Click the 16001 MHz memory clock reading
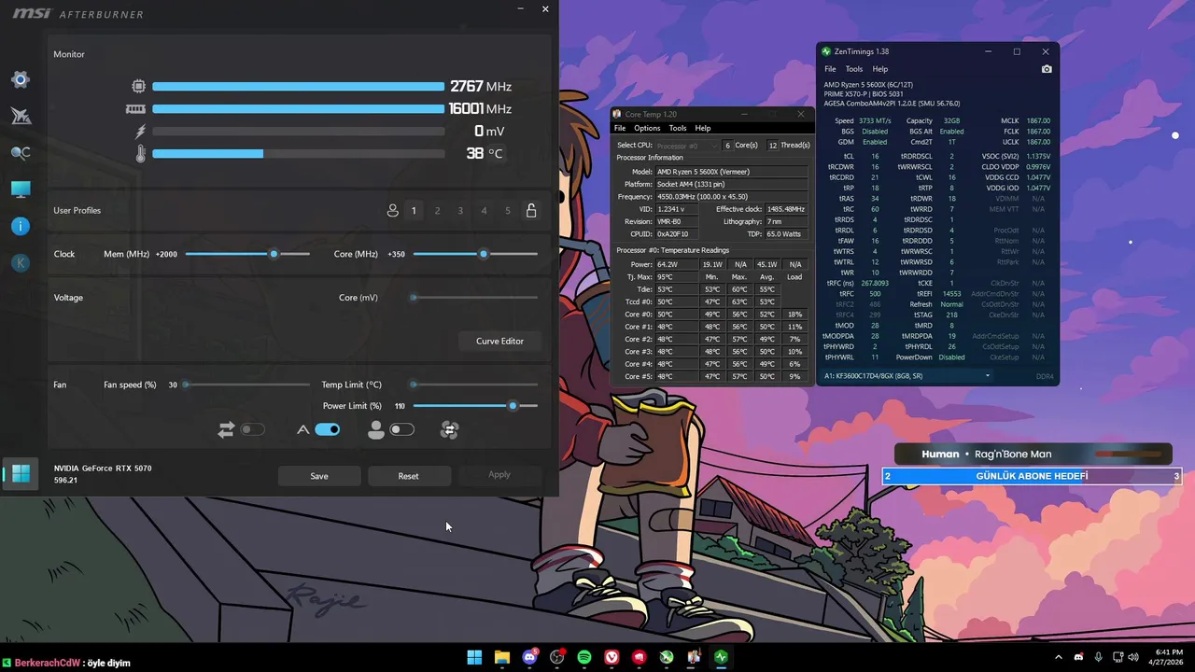Screen dimensions: 1195x672 (480, 109)
